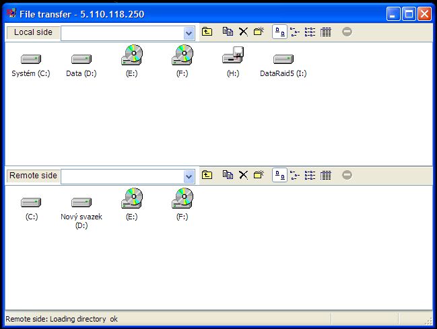
Task: Create new folder on remote side
Action: point(258,175)
